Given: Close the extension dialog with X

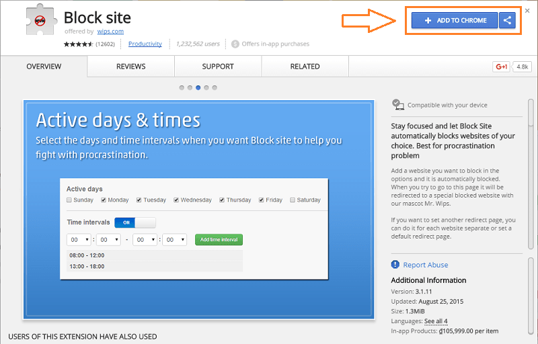Looking at the screenshot, I should coord(527,11).
